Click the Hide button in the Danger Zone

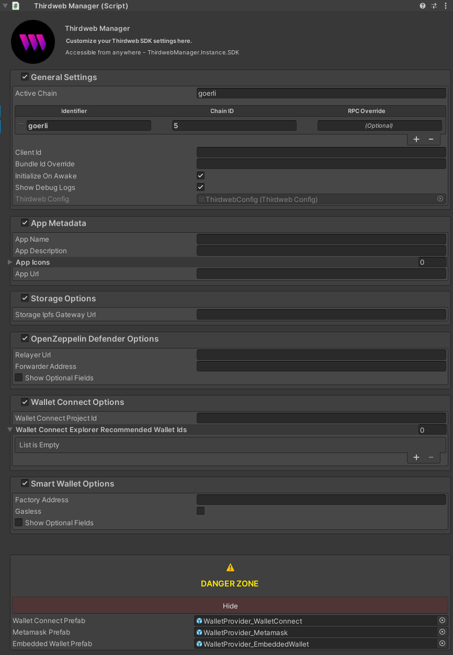[x=230, y=606]
